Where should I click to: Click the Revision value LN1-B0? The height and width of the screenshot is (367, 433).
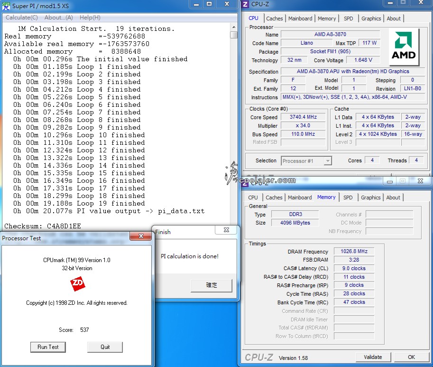point(413,88)
